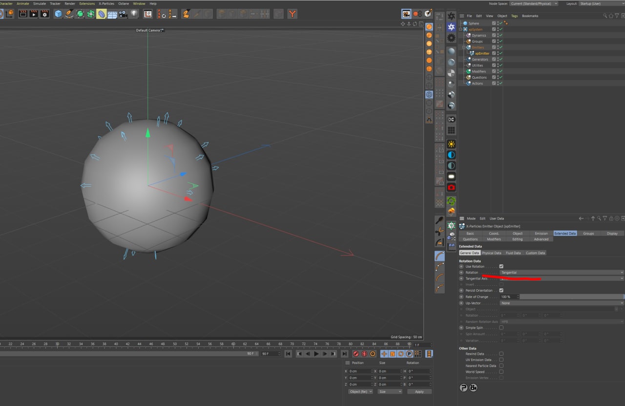Collapse the Emitters tree node
Screen dimensions: 625x406
pos(463,47)
